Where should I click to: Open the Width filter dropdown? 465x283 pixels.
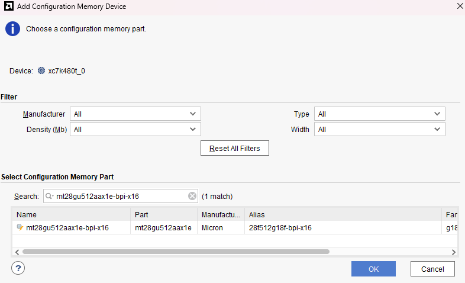pos(380,129)
